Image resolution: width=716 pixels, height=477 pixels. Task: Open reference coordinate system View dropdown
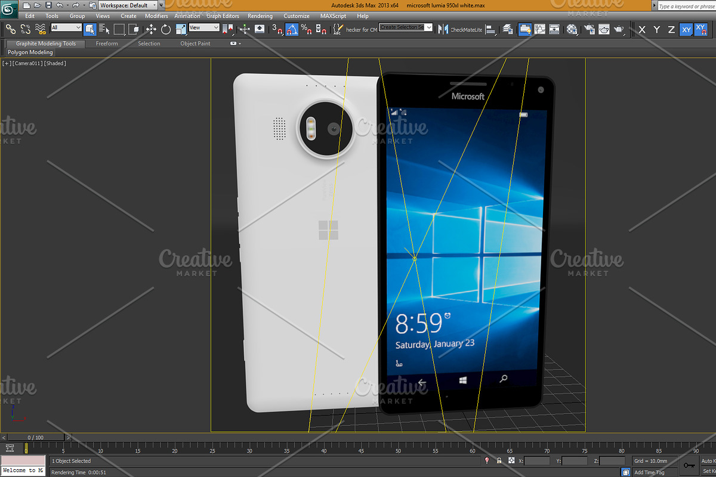point(204,27)
